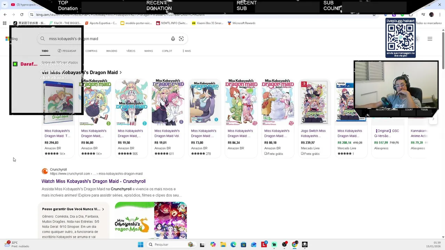
Task: Open weather widget showing 22°C
Action: [x=16, y=244]
